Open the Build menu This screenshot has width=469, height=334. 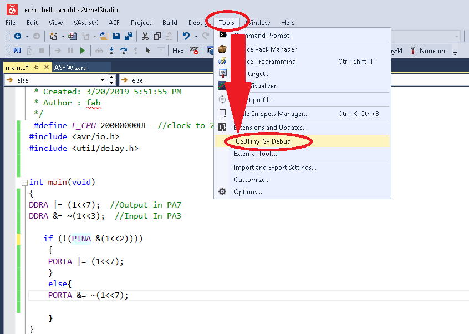pos(170,23)
